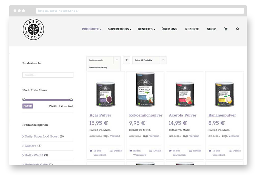This screenshot has height=176, width=258.
Task: Open Elixiere category link
Action: pyautogui.click(x=31, y=146)
